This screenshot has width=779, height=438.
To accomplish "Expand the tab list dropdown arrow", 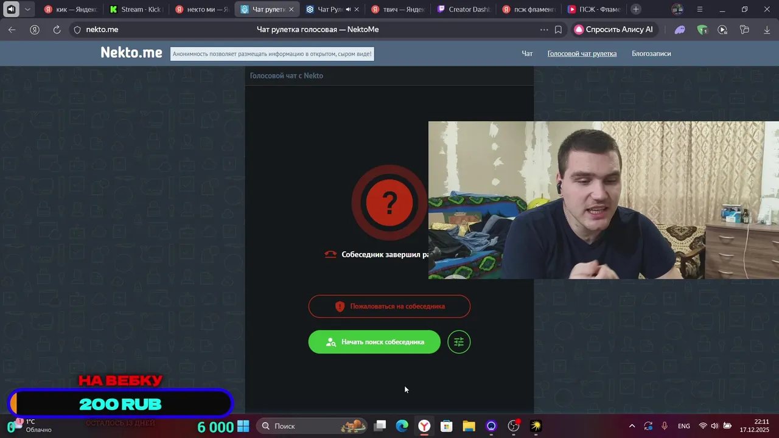I will pyautogui.click(x=27, y=9).
